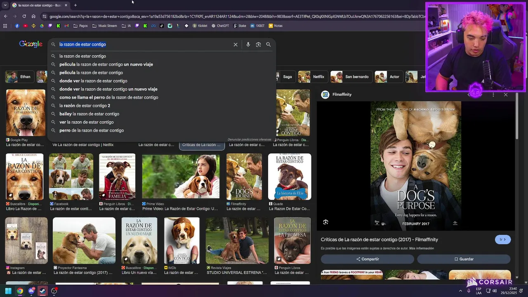Open OBS Studio from the taskbar

coord(54,291)
